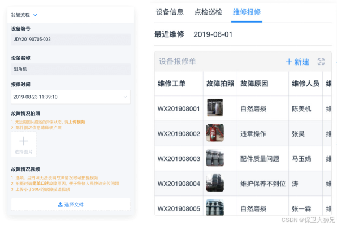Image resolution: width=337 pixels, height=226 pixels.
Task: Open fault photo thumbnail for WX201908001
Action: [215, 107]
